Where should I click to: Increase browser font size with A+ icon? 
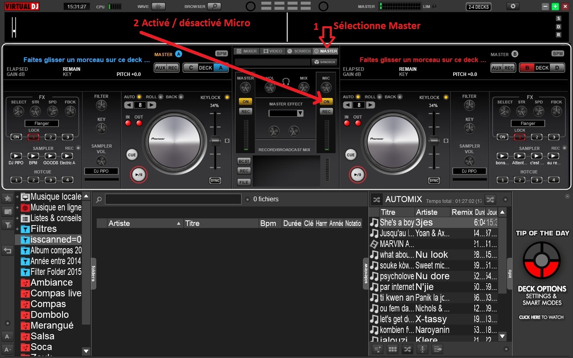8,350
